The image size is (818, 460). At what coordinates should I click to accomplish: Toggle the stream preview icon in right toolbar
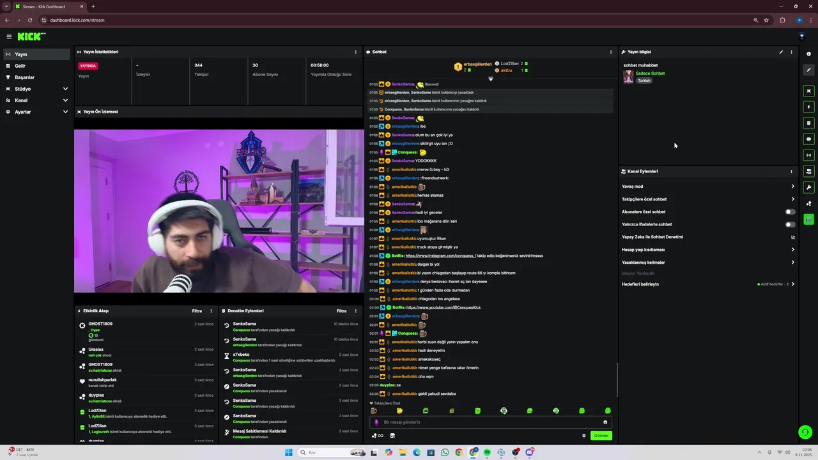[x=808, y=91]
